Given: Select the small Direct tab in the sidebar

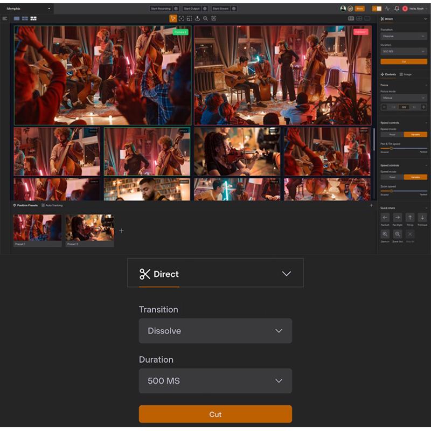Looking at the screenshot, I should click(387, 19).
